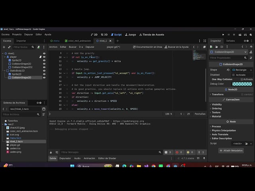Open the Depurador bottom panel tab
The width and height of the screenshot is (255, 191).
pos(65,158)
